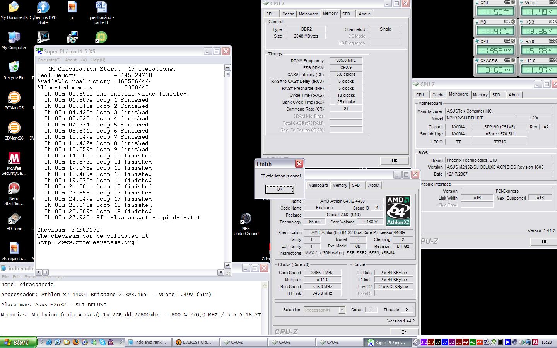Click OK button in Mainboard CPU-Z window

[545, 242]
